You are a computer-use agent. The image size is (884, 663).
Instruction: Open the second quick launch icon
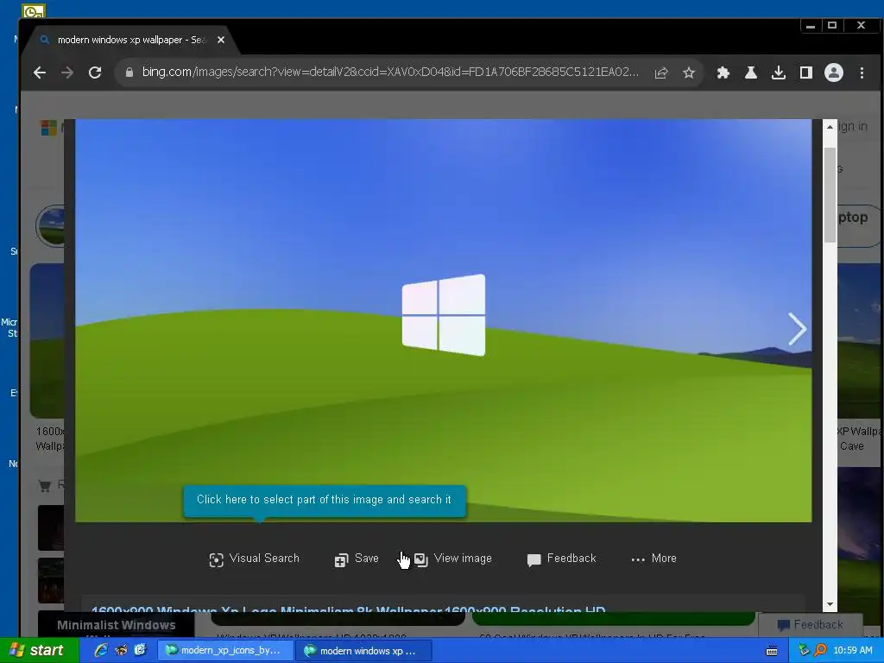click(x=121, y=650)
